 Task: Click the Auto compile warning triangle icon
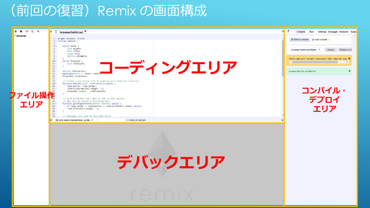[329, 40]
